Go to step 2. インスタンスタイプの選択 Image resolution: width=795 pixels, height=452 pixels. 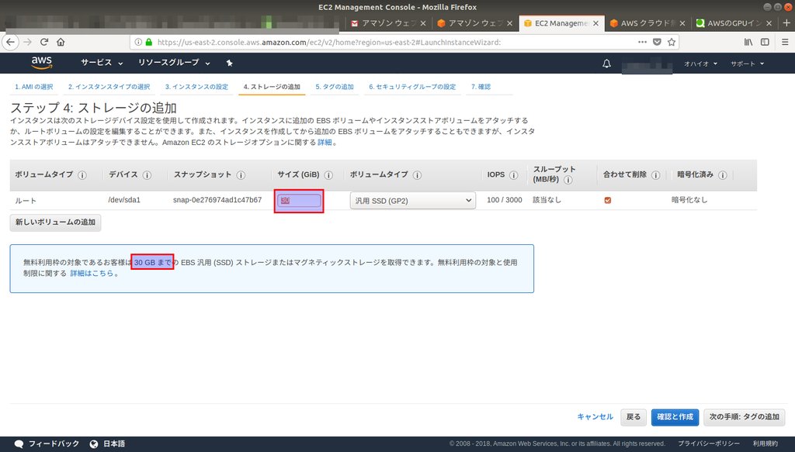tap(109, 87)
